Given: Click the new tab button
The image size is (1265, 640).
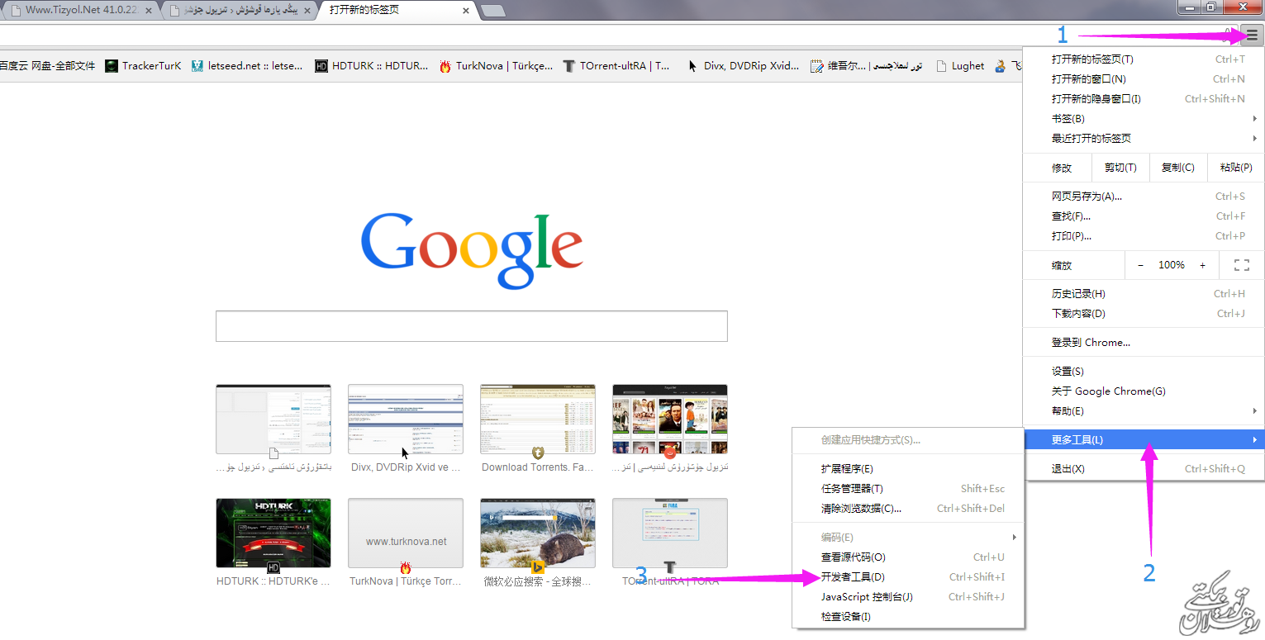Looking at the screenshot, I should pos(493,11).
